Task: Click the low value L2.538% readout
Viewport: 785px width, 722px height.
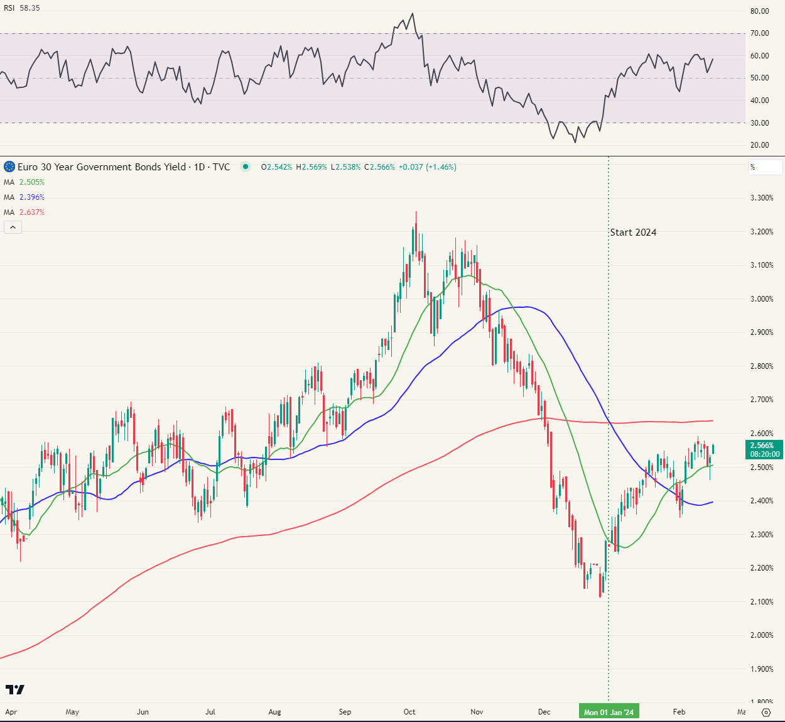Action: point(345,167)
